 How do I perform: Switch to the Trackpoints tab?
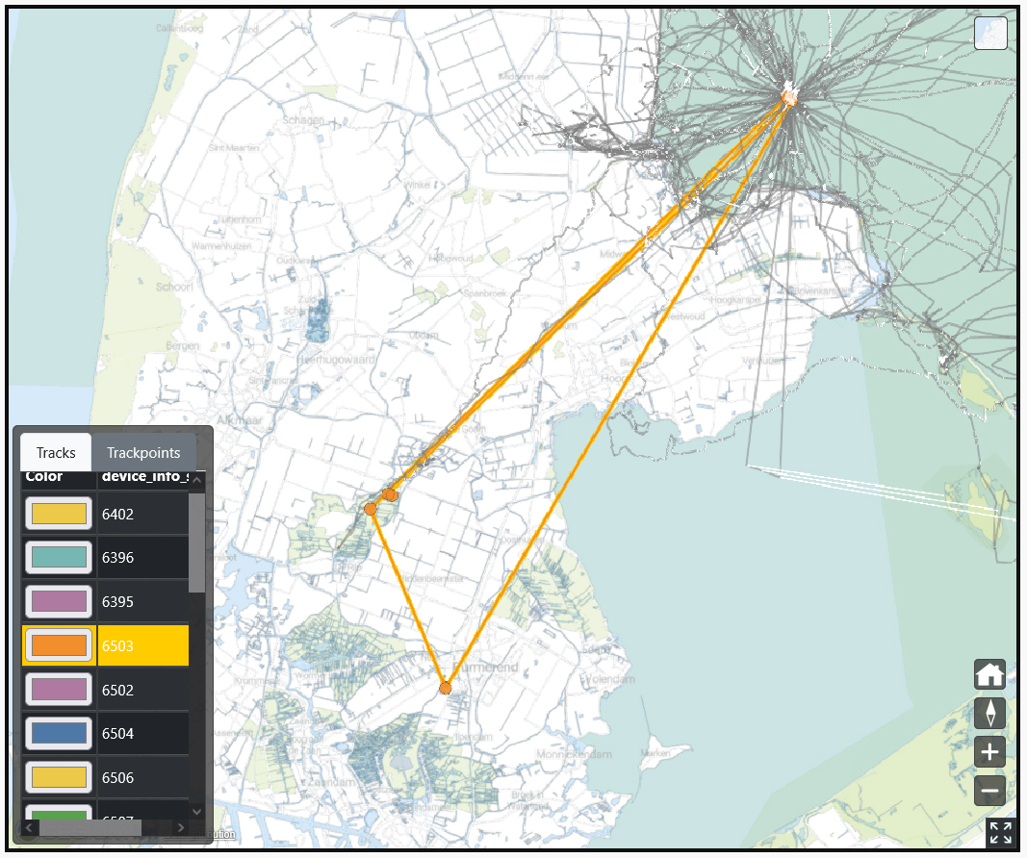tap(143, 452)
